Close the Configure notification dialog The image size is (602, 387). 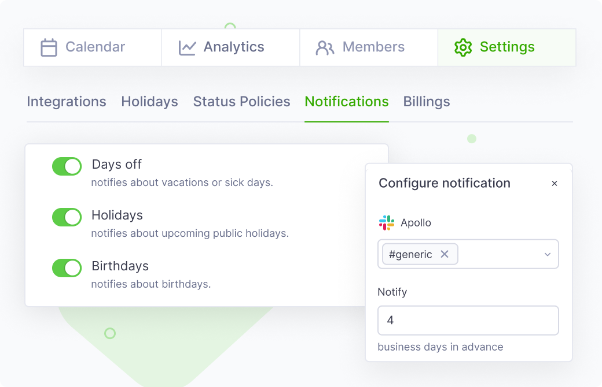(x=555, y=183)
